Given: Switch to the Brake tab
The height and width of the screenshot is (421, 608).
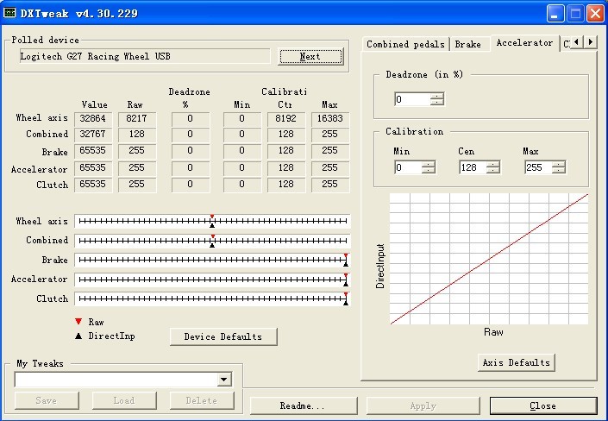Looking at the screenshot, I should pyautogui.click(x=468, y=44).
